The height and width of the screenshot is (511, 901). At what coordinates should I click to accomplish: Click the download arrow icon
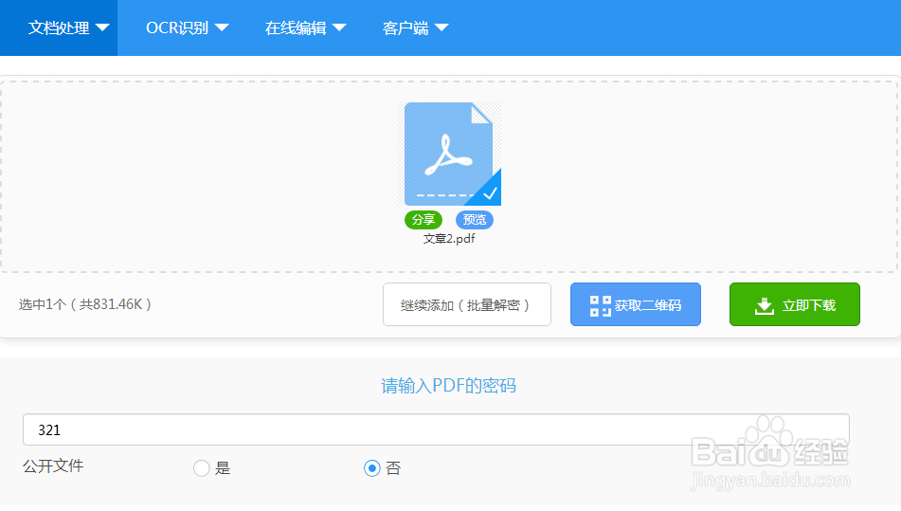tap(765, 306)
